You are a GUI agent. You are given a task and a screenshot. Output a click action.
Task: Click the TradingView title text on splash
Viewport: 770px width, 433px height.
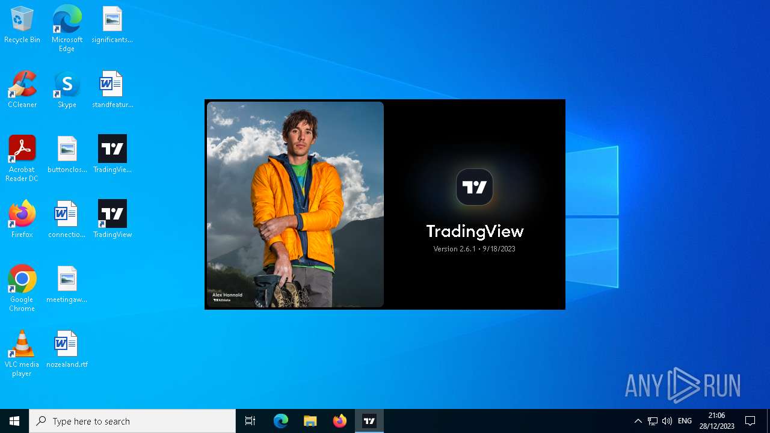475,231
